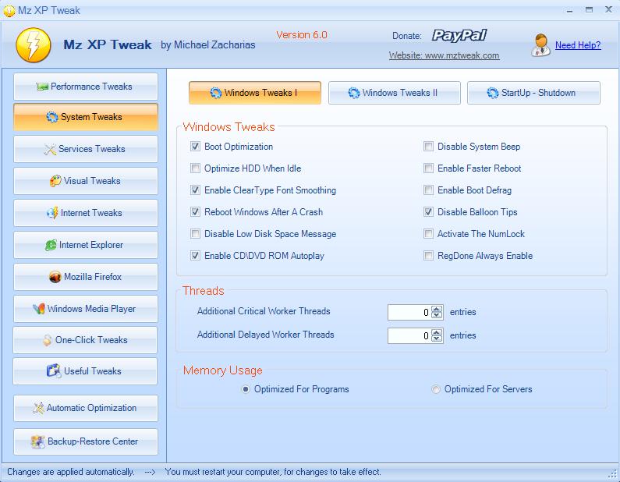The height and width of the screenshot is (482, 620).
Task: Click the Need Help? link
Action: (578, 45)
